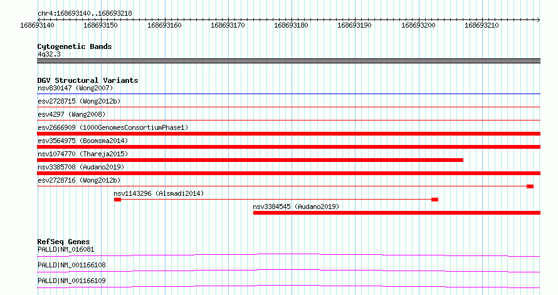Click the thin red esv4297 variant line
This screenshot has width=558, height=295.
pos(288,121)
